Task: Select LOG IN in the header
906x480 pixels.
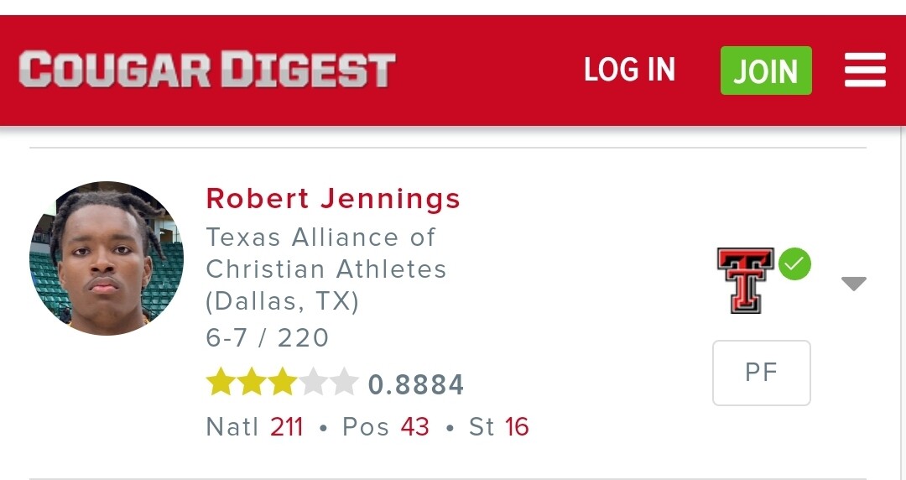Action: [629, 70]
